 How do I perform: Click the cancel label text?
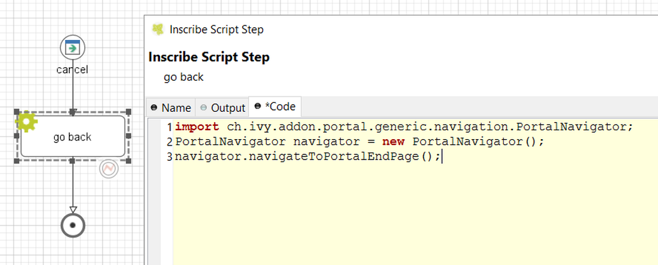(x=72, y=69)
